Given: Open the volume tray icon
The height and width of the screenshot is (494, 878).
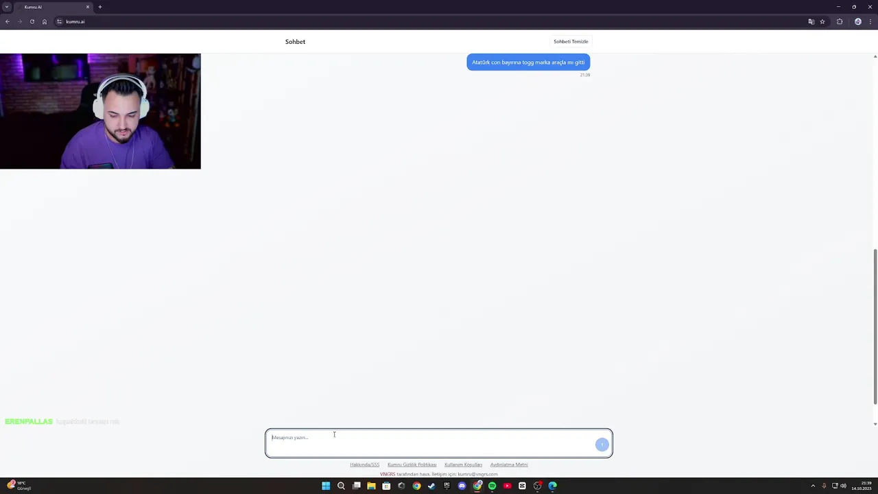Looking at the screenshot, I should click(x=843, y=486).
